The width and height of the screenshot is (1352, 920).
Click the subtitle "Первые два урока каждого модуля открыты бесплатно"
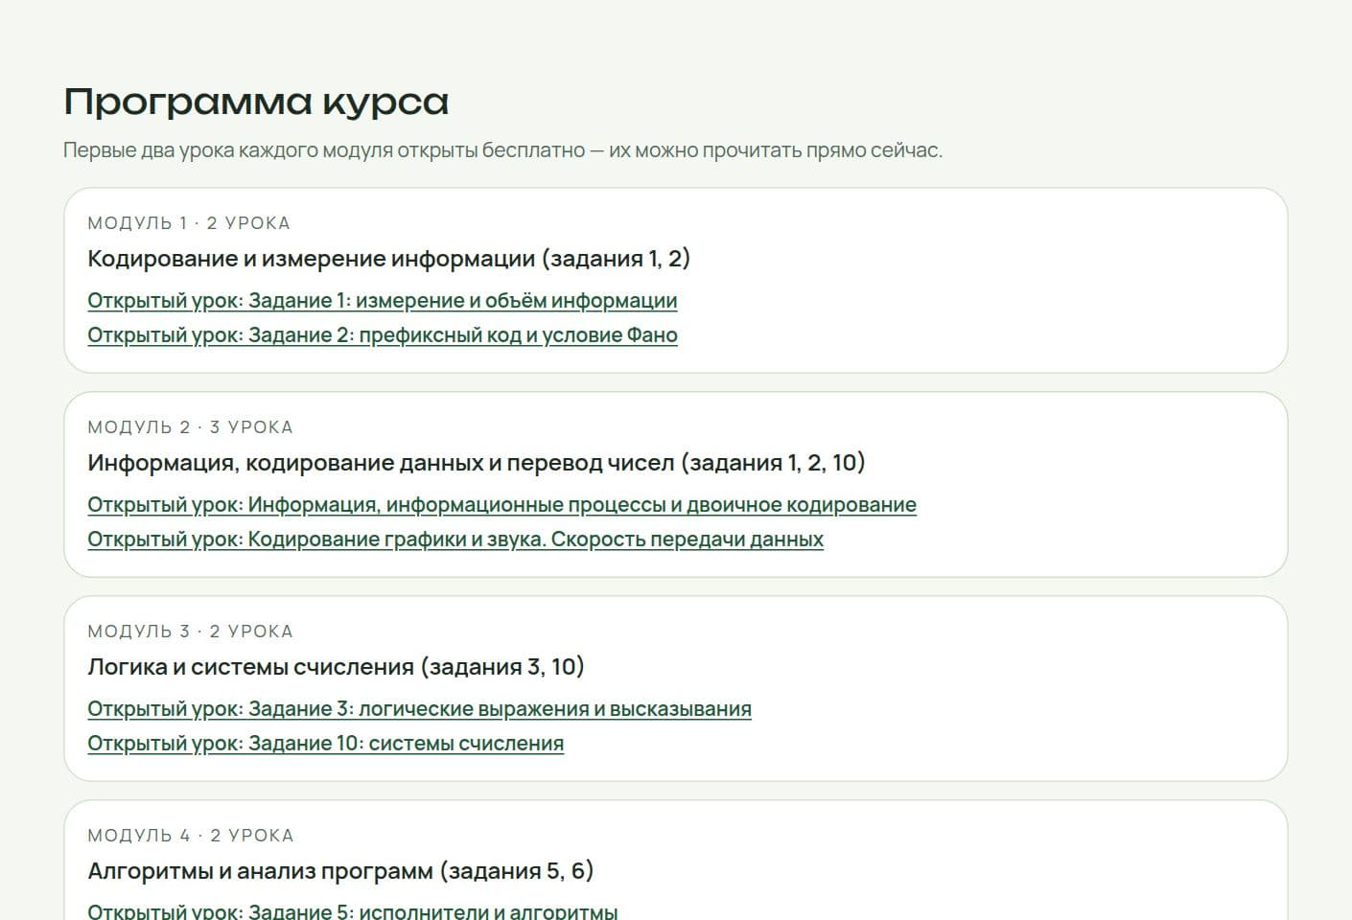pos(324,150)
